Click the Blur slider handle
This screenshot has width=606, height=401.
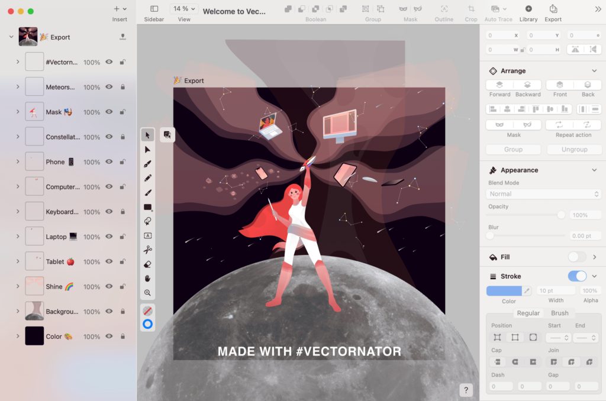490,235
